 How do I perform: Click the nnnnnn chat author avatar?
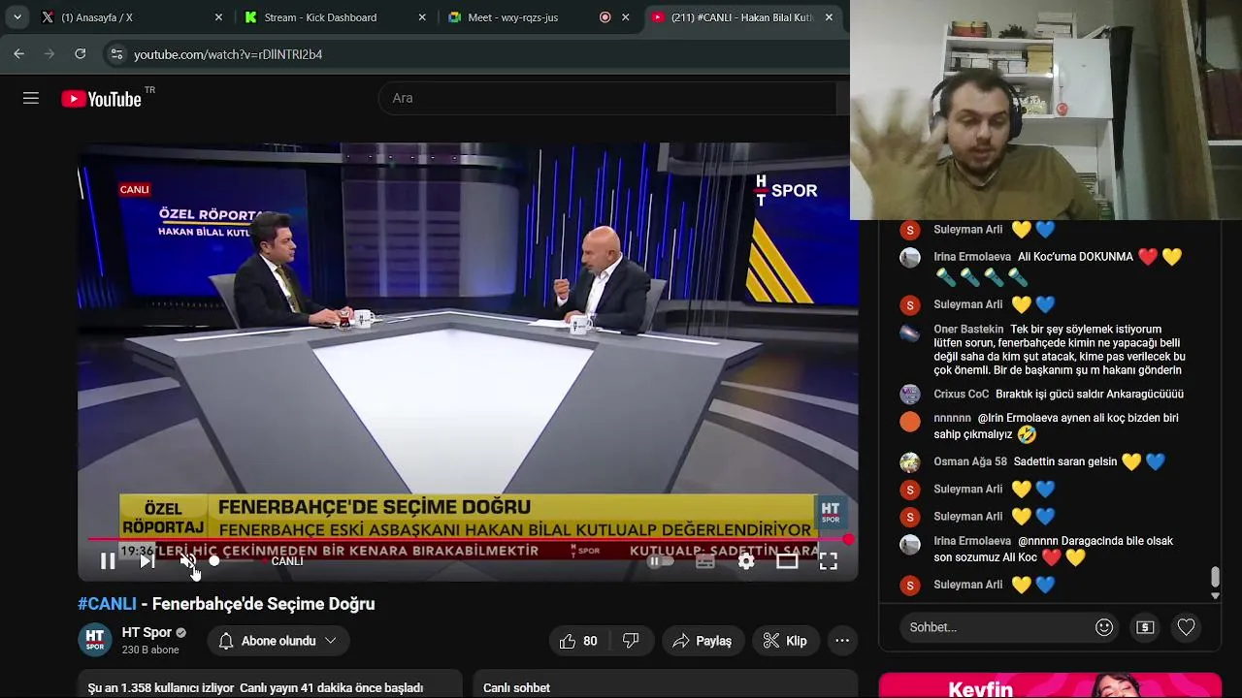click(910, 422)
